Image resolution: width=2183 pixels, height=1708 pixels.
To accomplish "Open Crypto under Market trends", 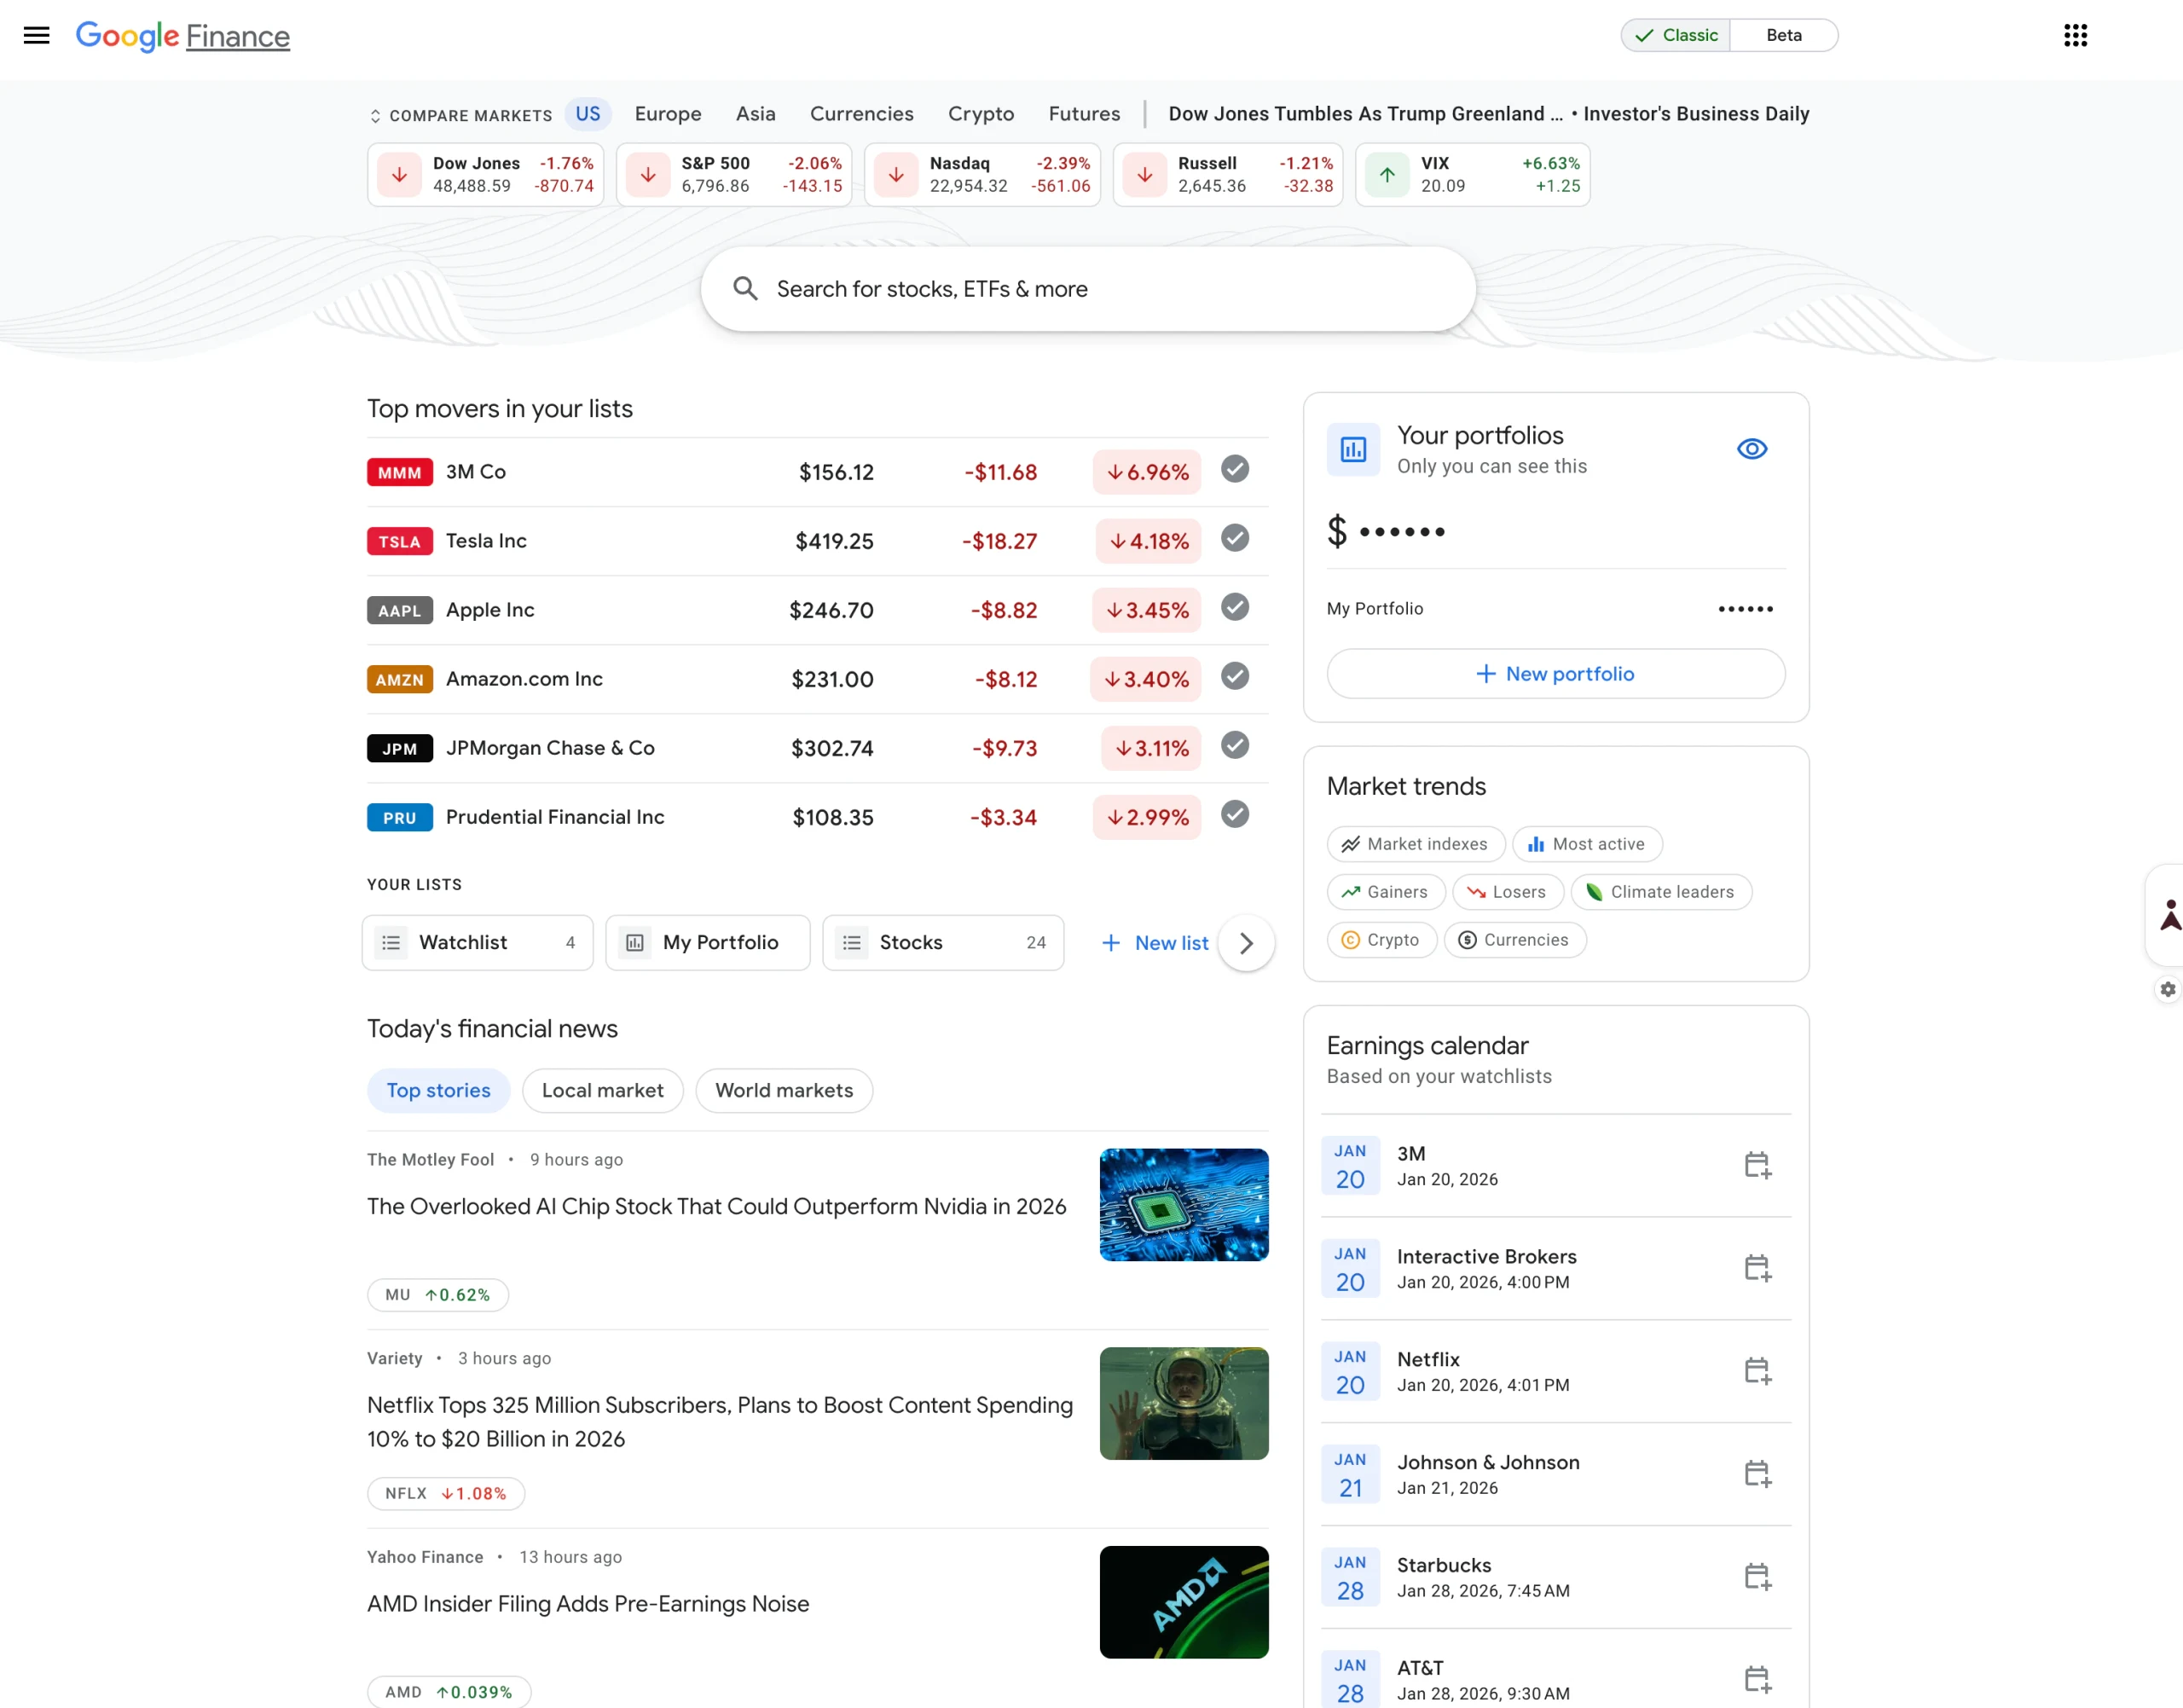I will pyautogui.click(x=1382, y=939).
